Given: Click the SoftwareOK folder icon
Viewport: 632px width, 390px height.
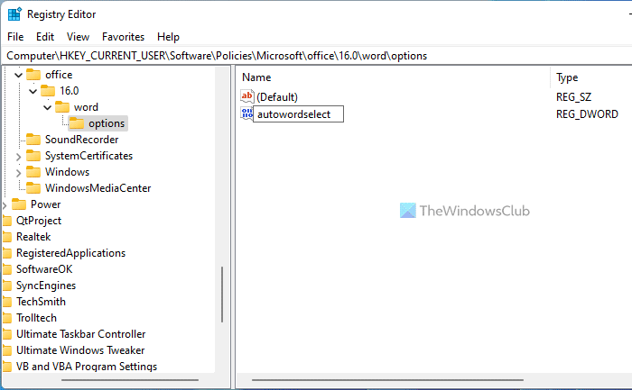Looking at the screenshot, I should (7, 269).
